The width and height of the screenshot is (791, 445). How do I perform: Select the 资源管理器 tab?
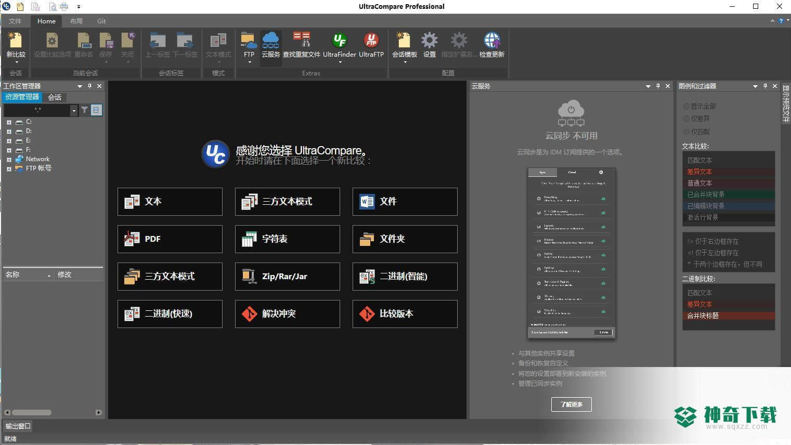[x=22, y=97]
